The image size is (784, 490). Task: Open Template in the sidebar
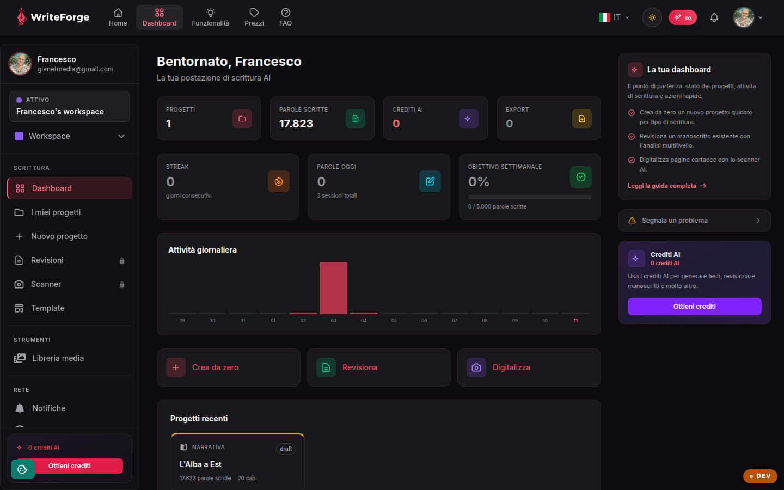click(x=70, y=308)
